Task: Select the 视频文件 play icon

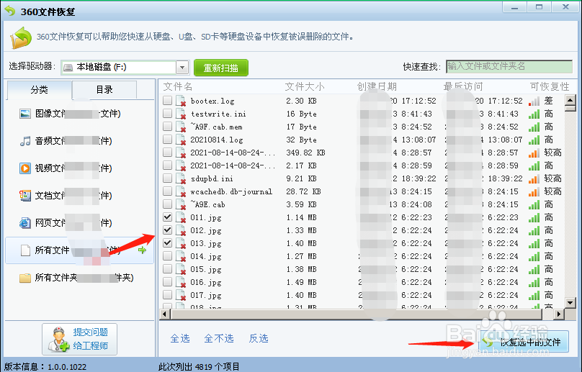Action: click(25, 168)
